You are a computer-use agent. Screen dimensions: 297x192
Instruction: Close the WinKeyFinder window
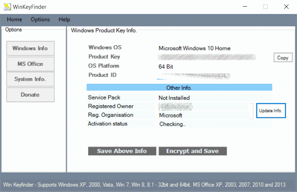click(286, 7)
